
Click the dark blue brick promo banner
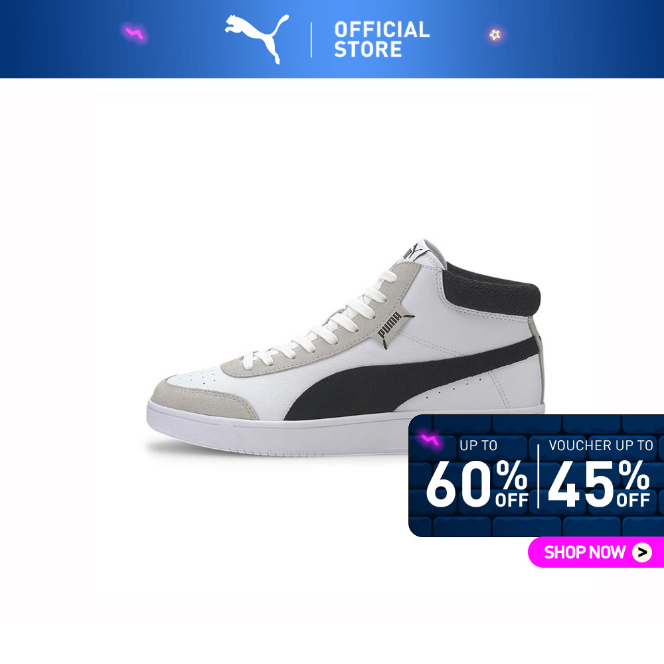point(536,475)
